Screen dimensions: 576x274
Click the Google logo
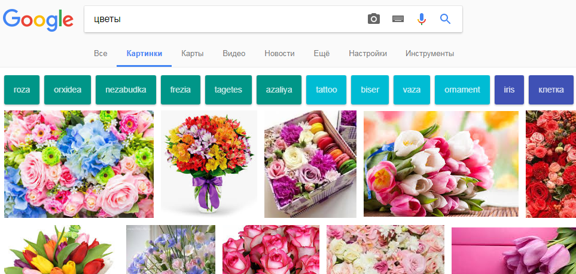38,20
